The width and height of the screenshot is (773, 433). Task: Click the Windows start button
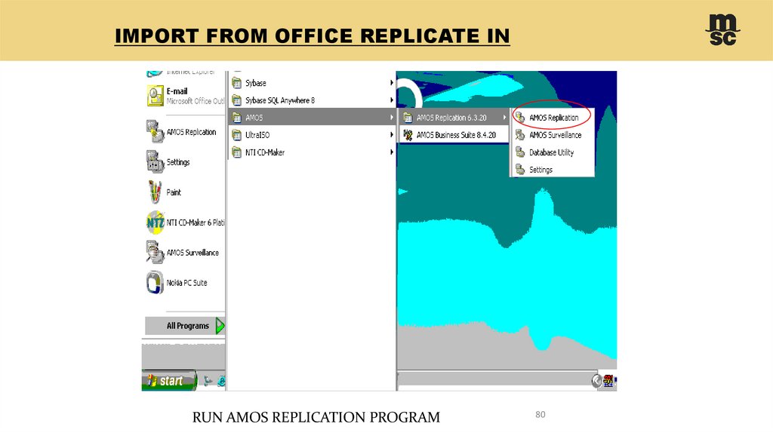pyautogui.click(x=168, y=380)
